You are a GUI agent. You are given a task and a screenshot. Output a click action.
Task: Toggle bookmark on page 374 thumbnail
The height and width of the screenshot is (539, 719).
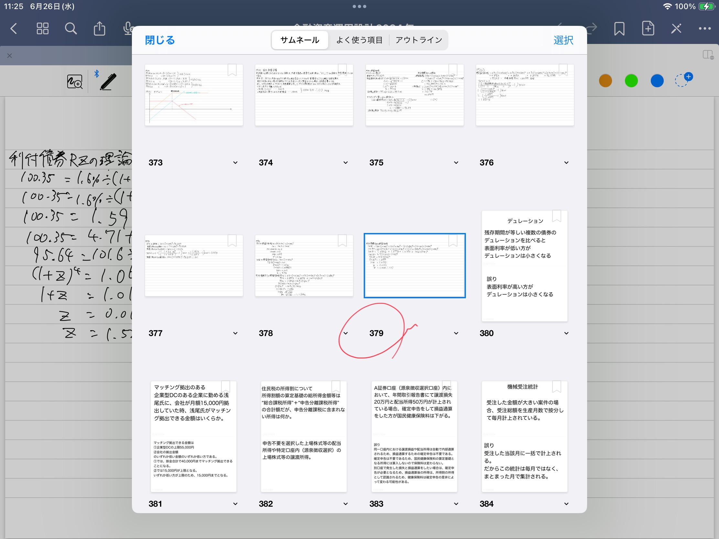342,70
